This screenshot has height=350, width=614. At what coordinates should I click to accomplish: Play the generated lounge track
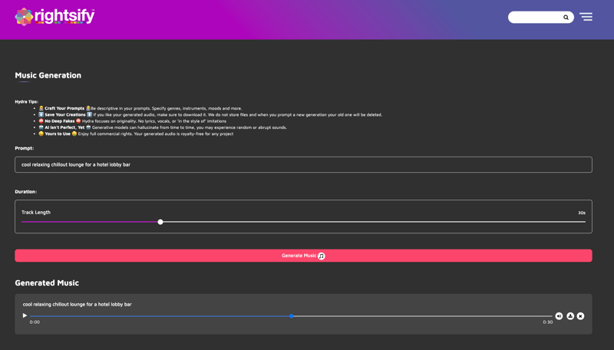tap(25, 315)
